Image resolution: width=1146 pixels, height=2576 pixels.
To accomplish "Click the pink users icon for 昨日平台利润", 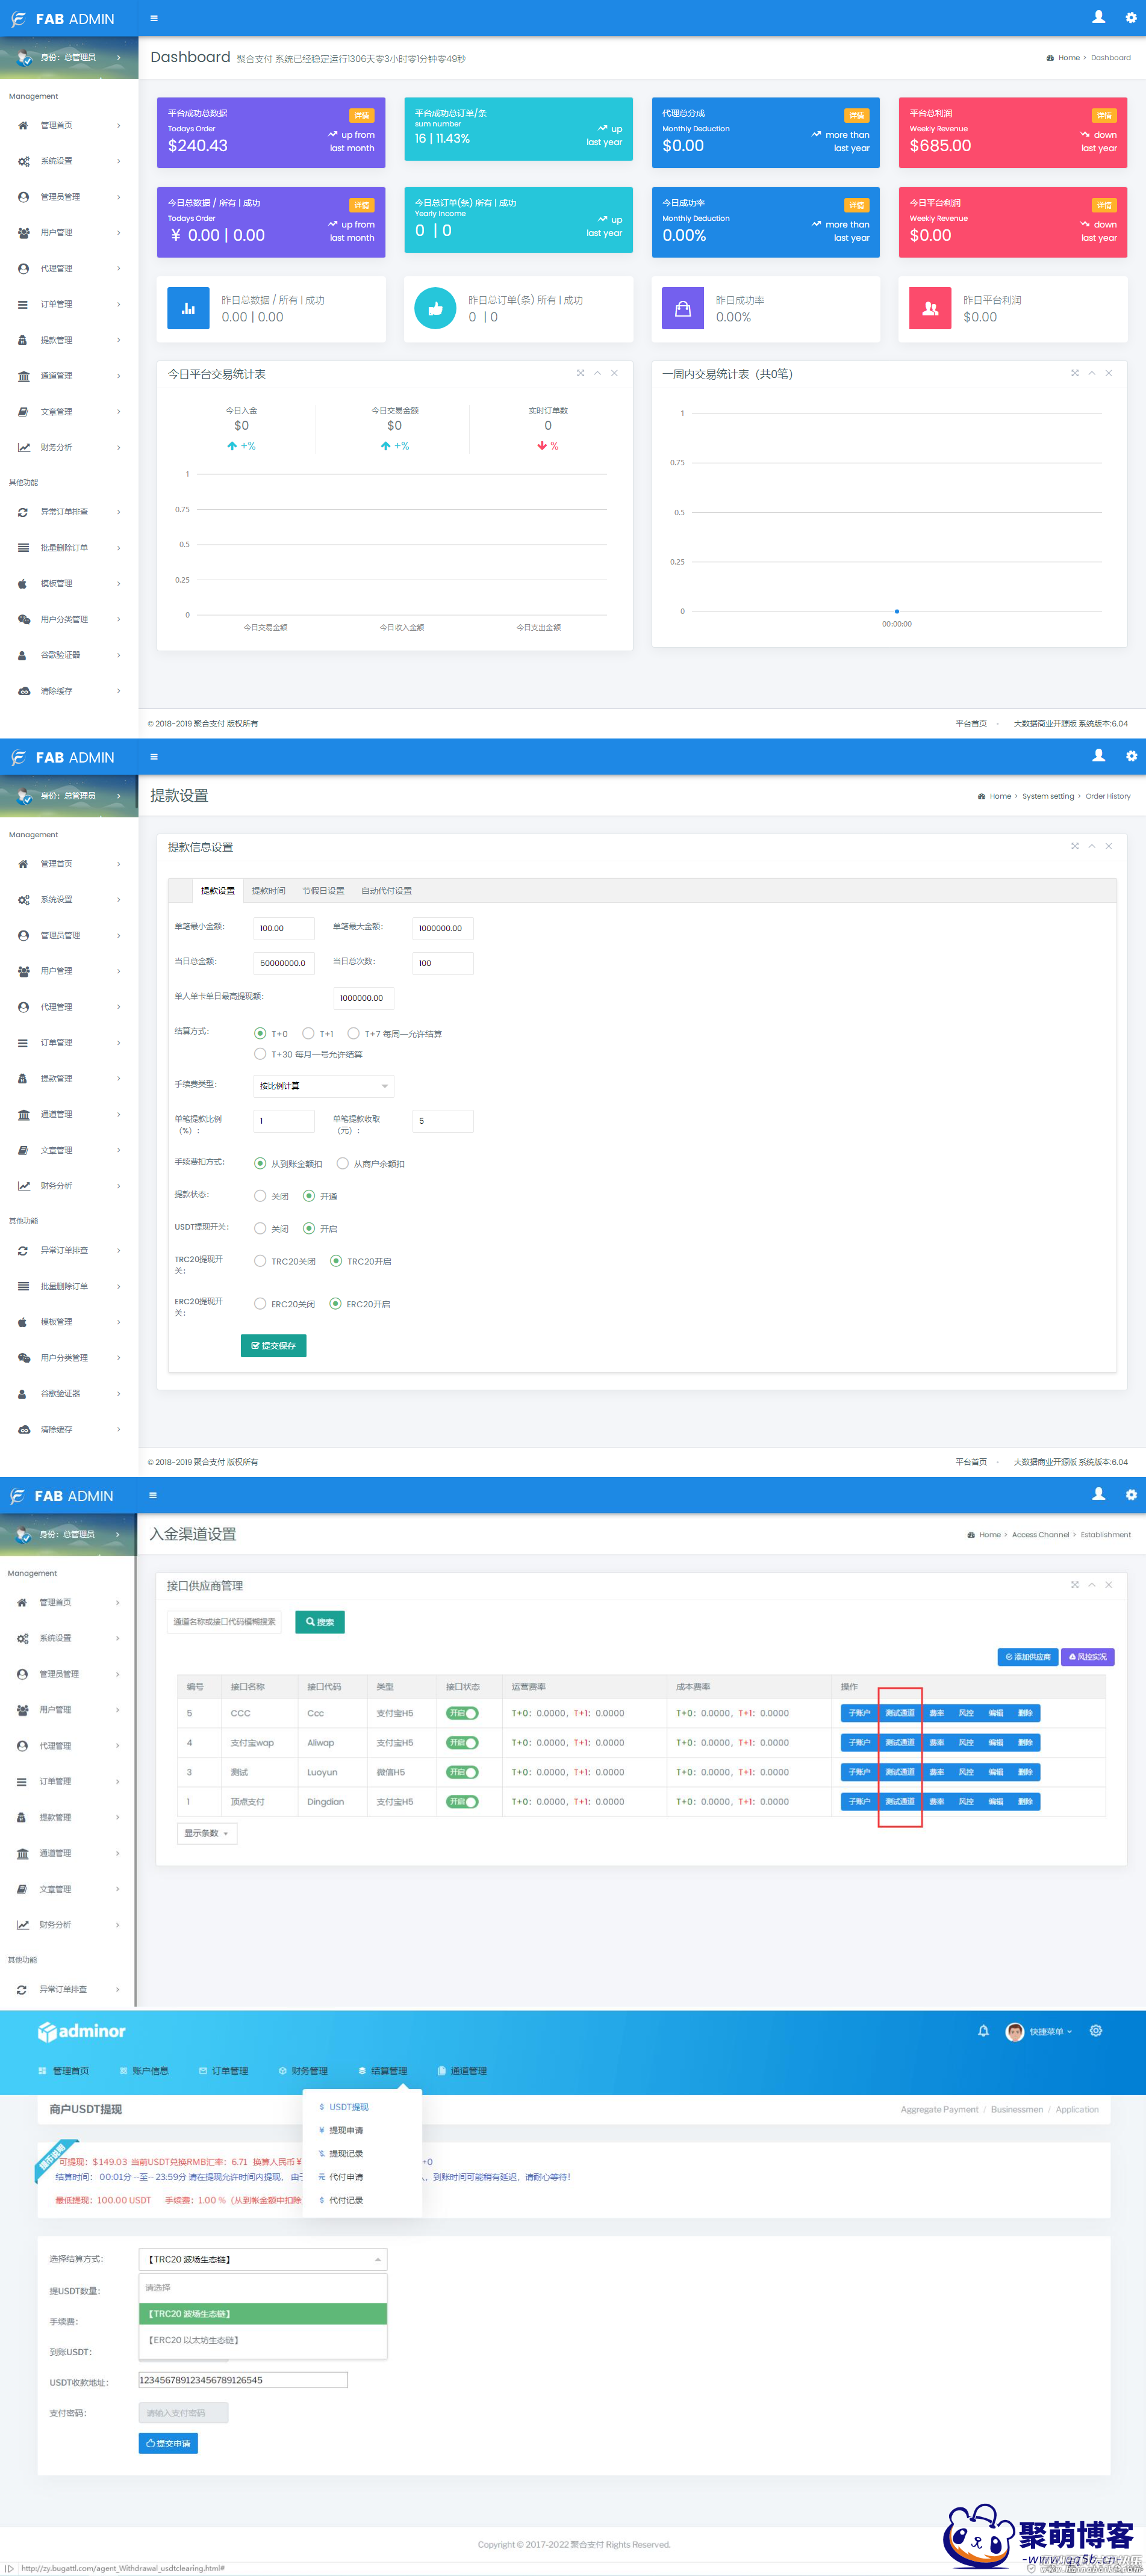I will point(930,309).
